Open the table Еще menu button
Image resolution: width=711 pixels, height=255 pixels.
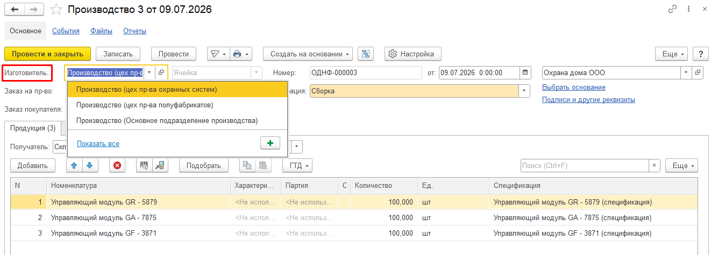pyautogui.click(x=682, y=165)
